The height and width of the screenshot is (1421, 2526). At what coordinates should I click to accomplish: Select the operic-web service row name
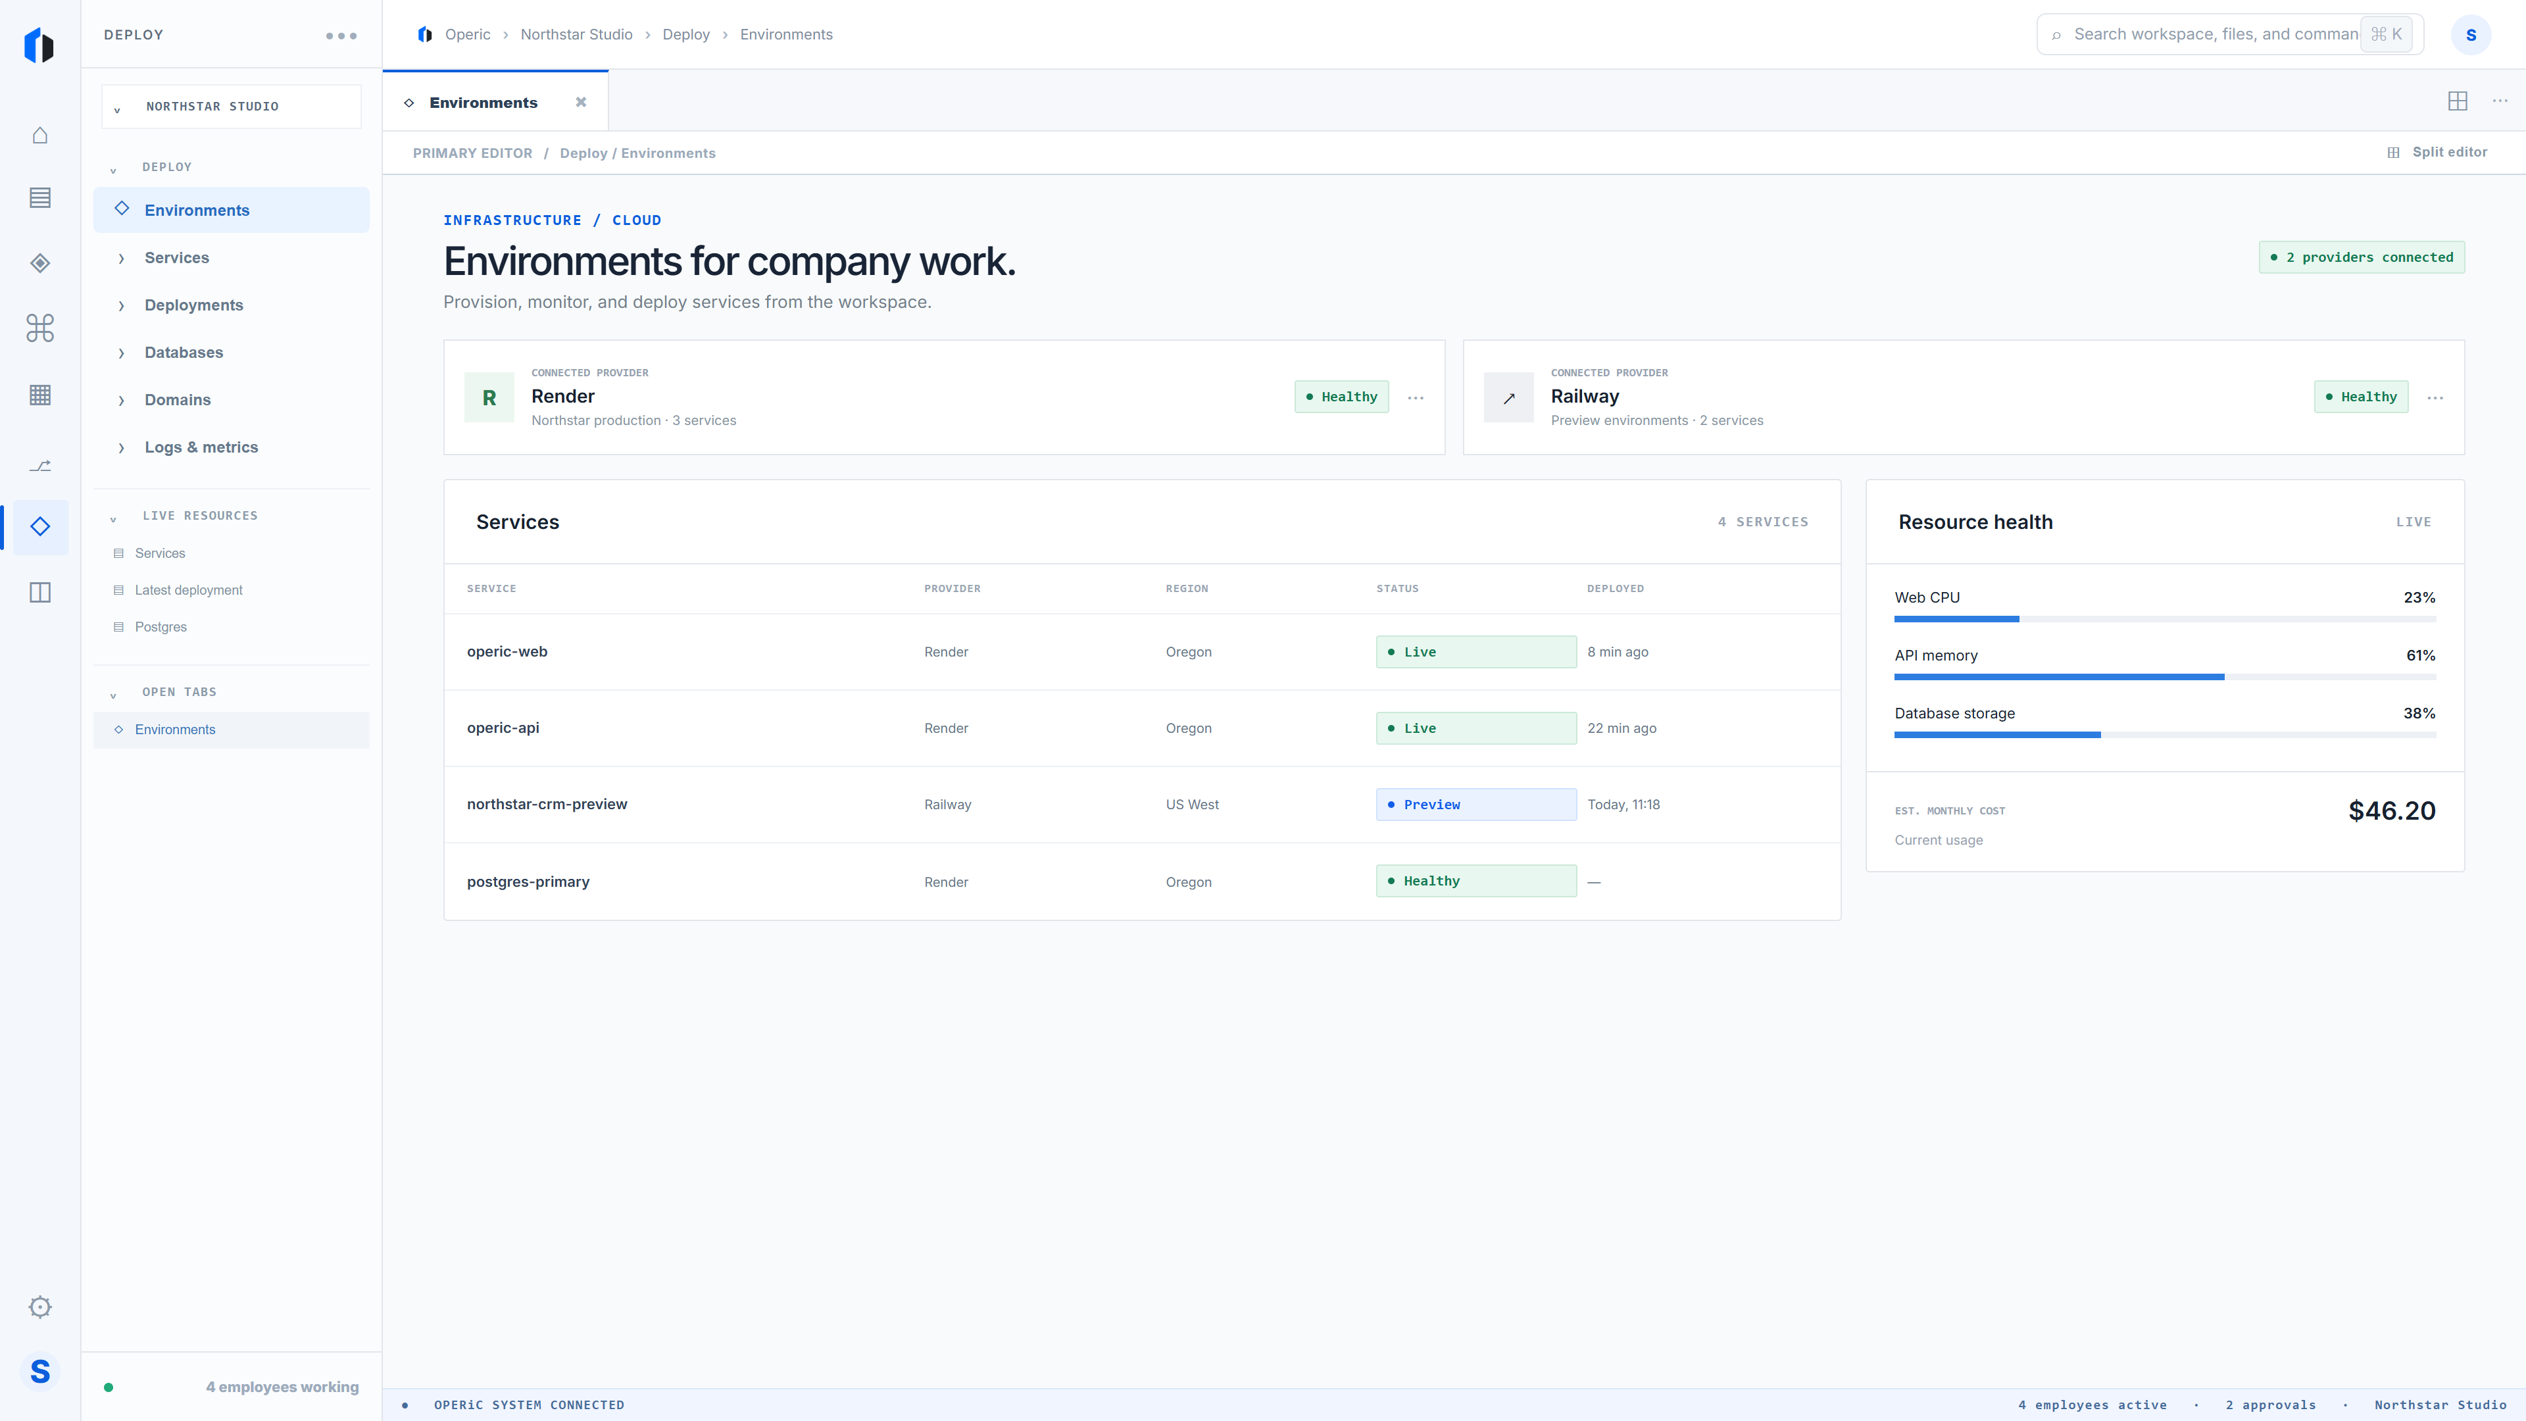[x=507, y=651]
